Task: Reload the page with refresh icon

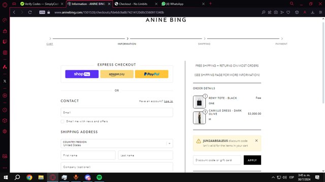Action: (30, 12)
